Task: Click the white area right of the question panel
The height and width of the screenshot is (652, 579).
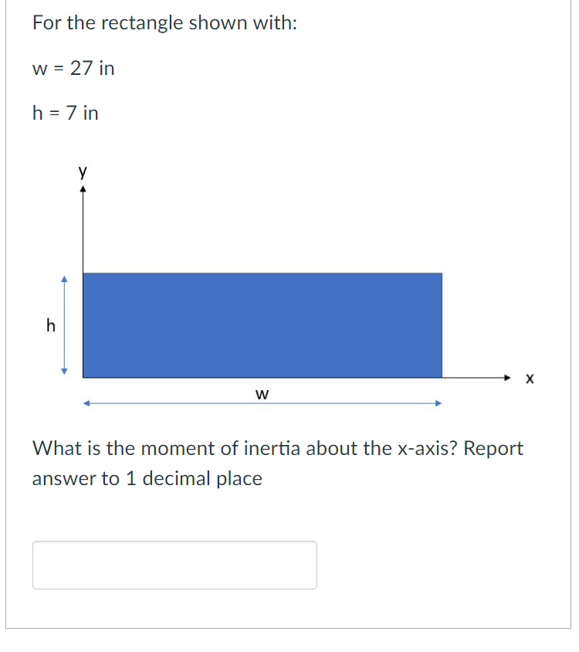Action: pos(575,324)
